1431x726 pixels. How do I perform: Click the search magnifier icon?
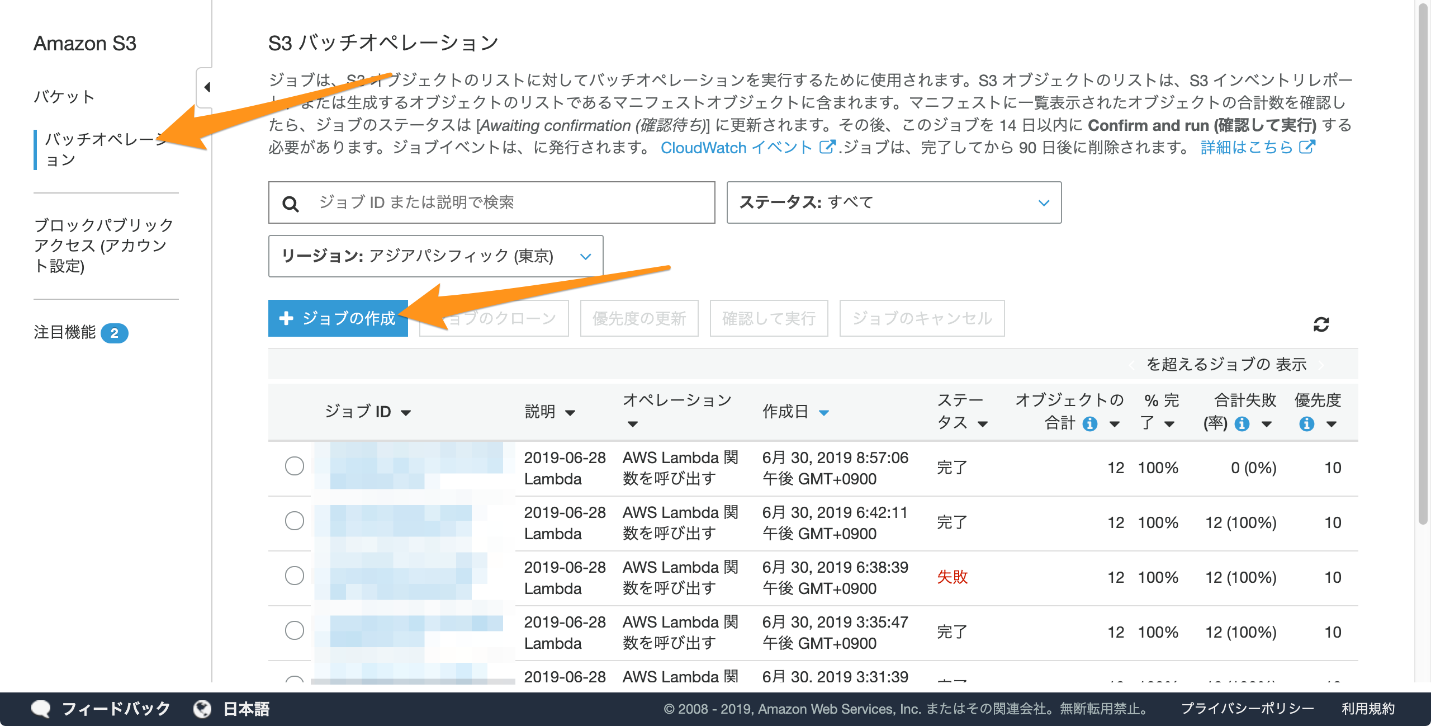pos(290,204)
